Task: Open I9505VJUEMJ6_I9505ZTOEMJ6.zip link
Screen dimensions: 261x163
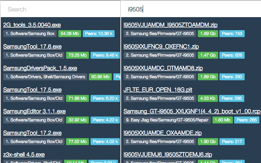Action: pyautogui.click(x=168, y=155)
